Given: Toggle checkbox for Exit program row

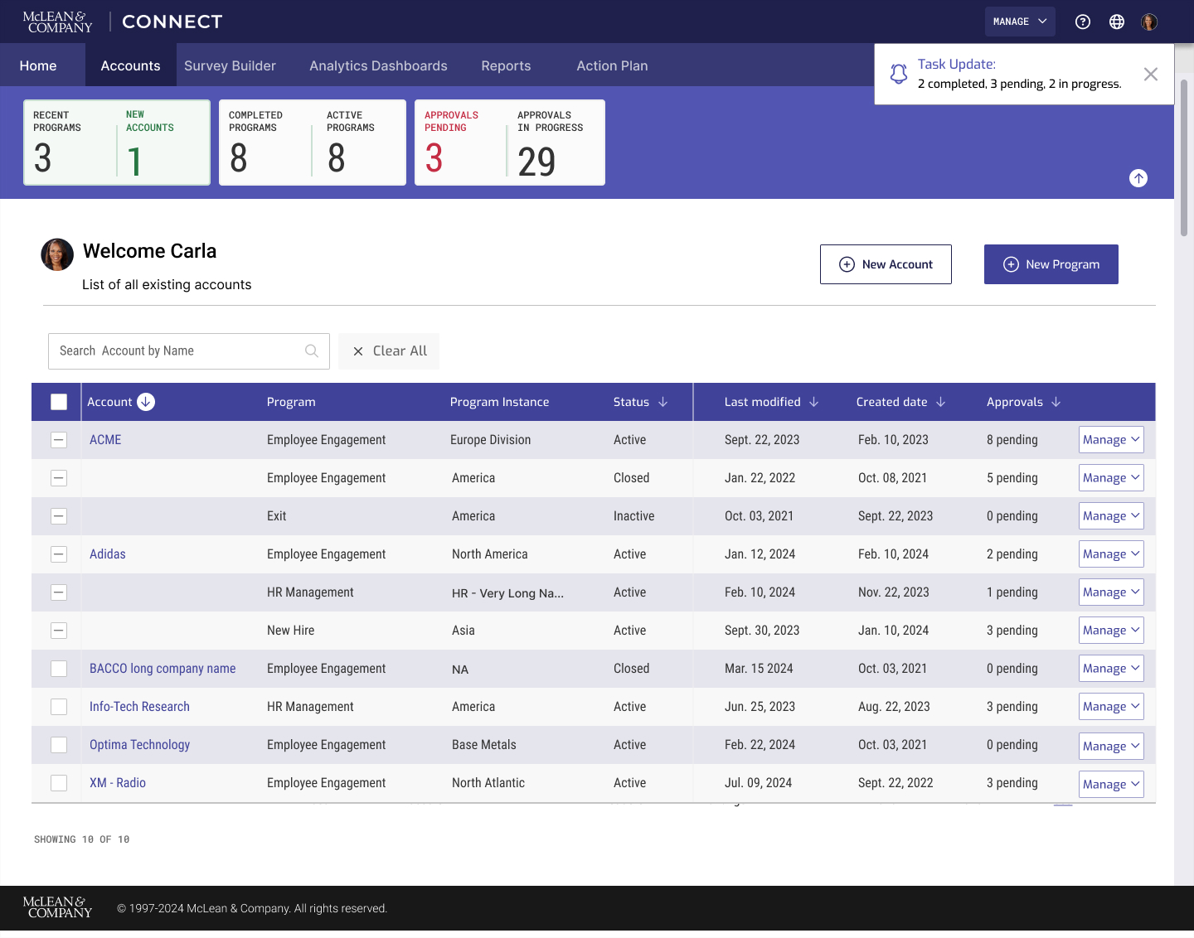Looking at the screenshot, I should 59,516.
